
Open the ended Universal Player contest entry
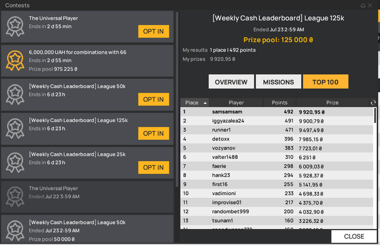87,197
